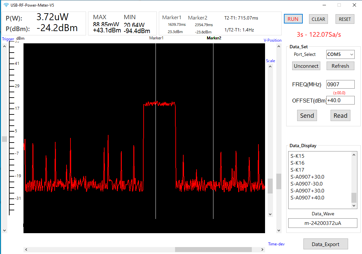Click the Time-dev label
This screenshot has width=362, height=254.
276,244
